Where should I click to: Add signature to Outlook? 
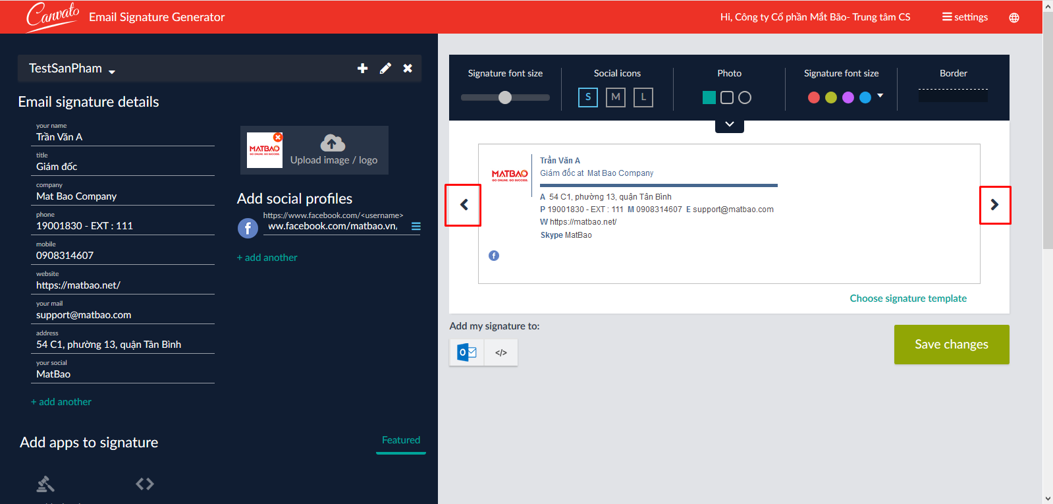[x=467, y=352]
